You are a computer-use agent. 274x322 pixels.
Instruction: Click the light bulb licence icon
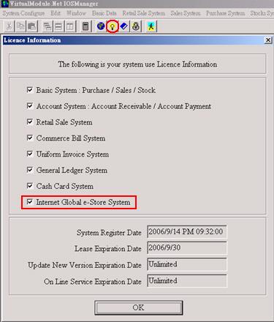[113, 26]
